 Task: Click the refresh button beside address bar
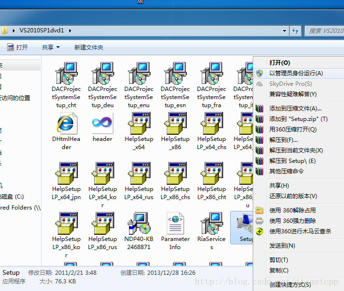(295, 31)
